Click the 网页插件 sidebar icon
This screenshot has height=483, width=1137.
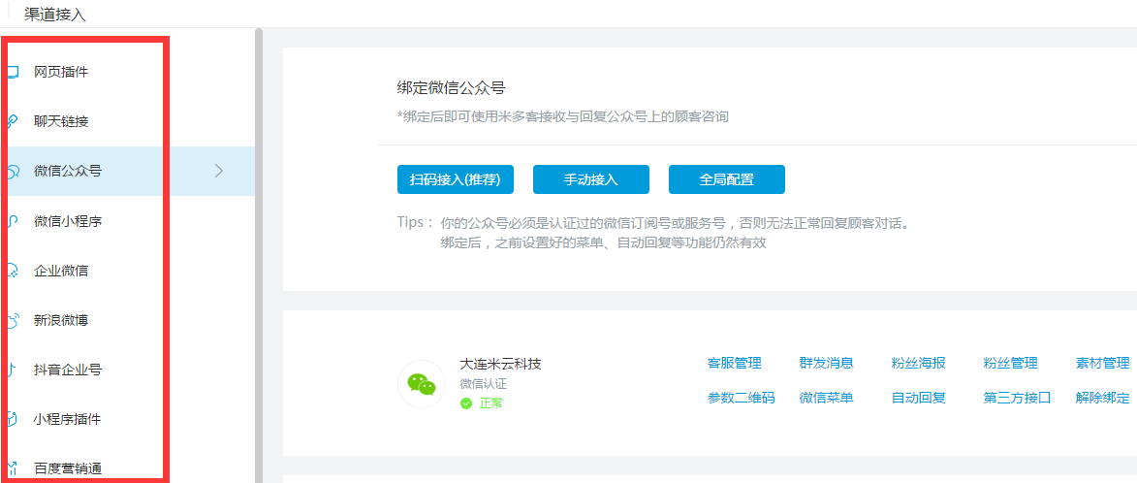[x=13, y=72]
